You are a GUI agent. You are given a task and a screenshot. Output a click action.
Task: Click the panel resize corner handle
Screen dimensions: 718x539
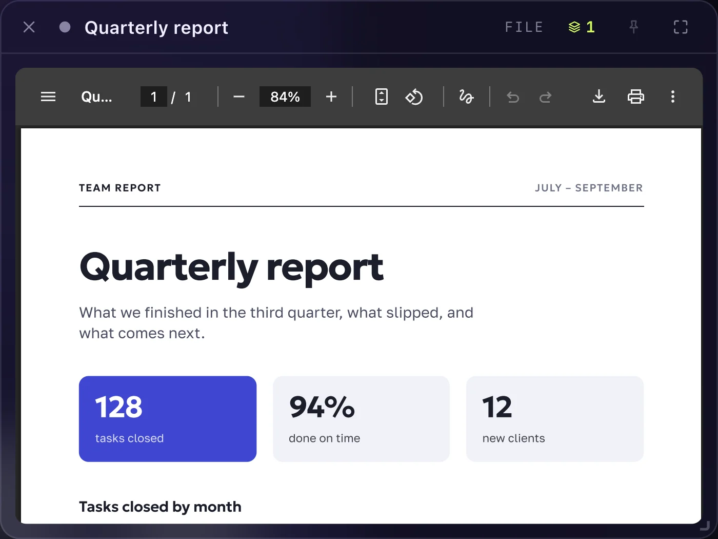(705, 526)
